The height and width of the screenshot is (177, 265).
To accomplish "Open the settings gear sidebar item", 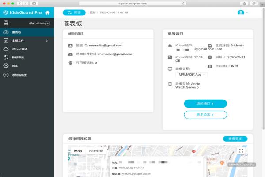I will pos(27,65).
